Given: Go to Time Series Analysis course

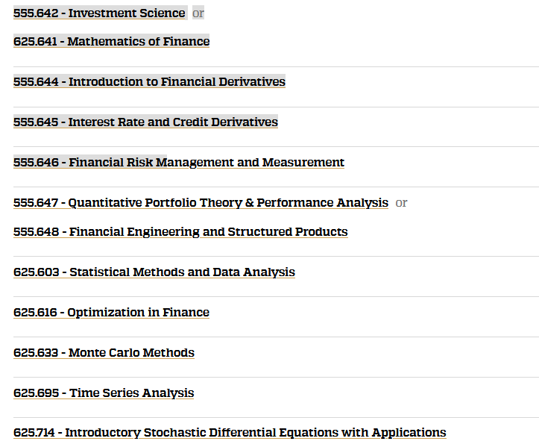Looking at the screenshot, I should (x=104, y=393).
